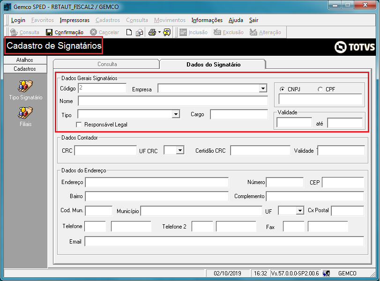Click the Cargo input field

[x=239, y=114]
